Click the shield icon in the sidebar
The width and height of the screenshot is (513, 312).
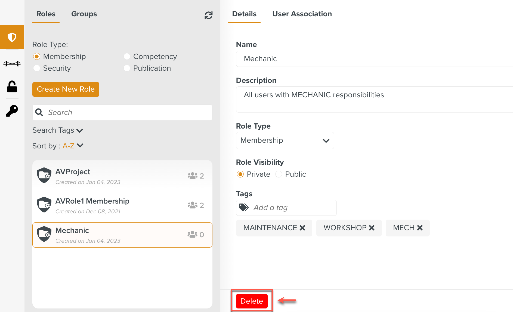click(12, 37)
